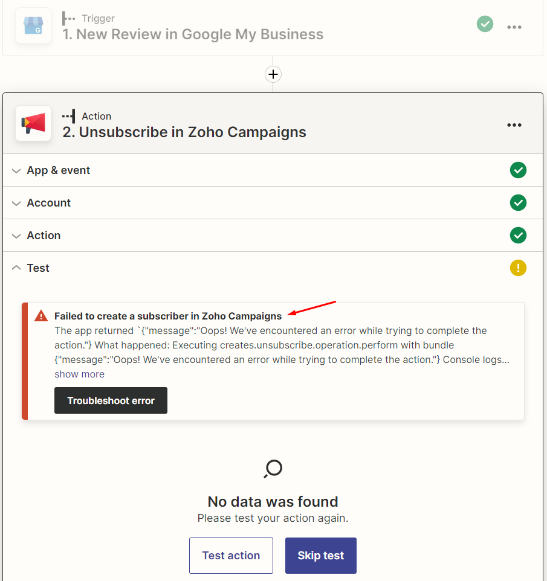Image resolution: width=547 pixels, height=581 pixels.
Task: Click the No data was found heading
Action: (x=273, y=502)
